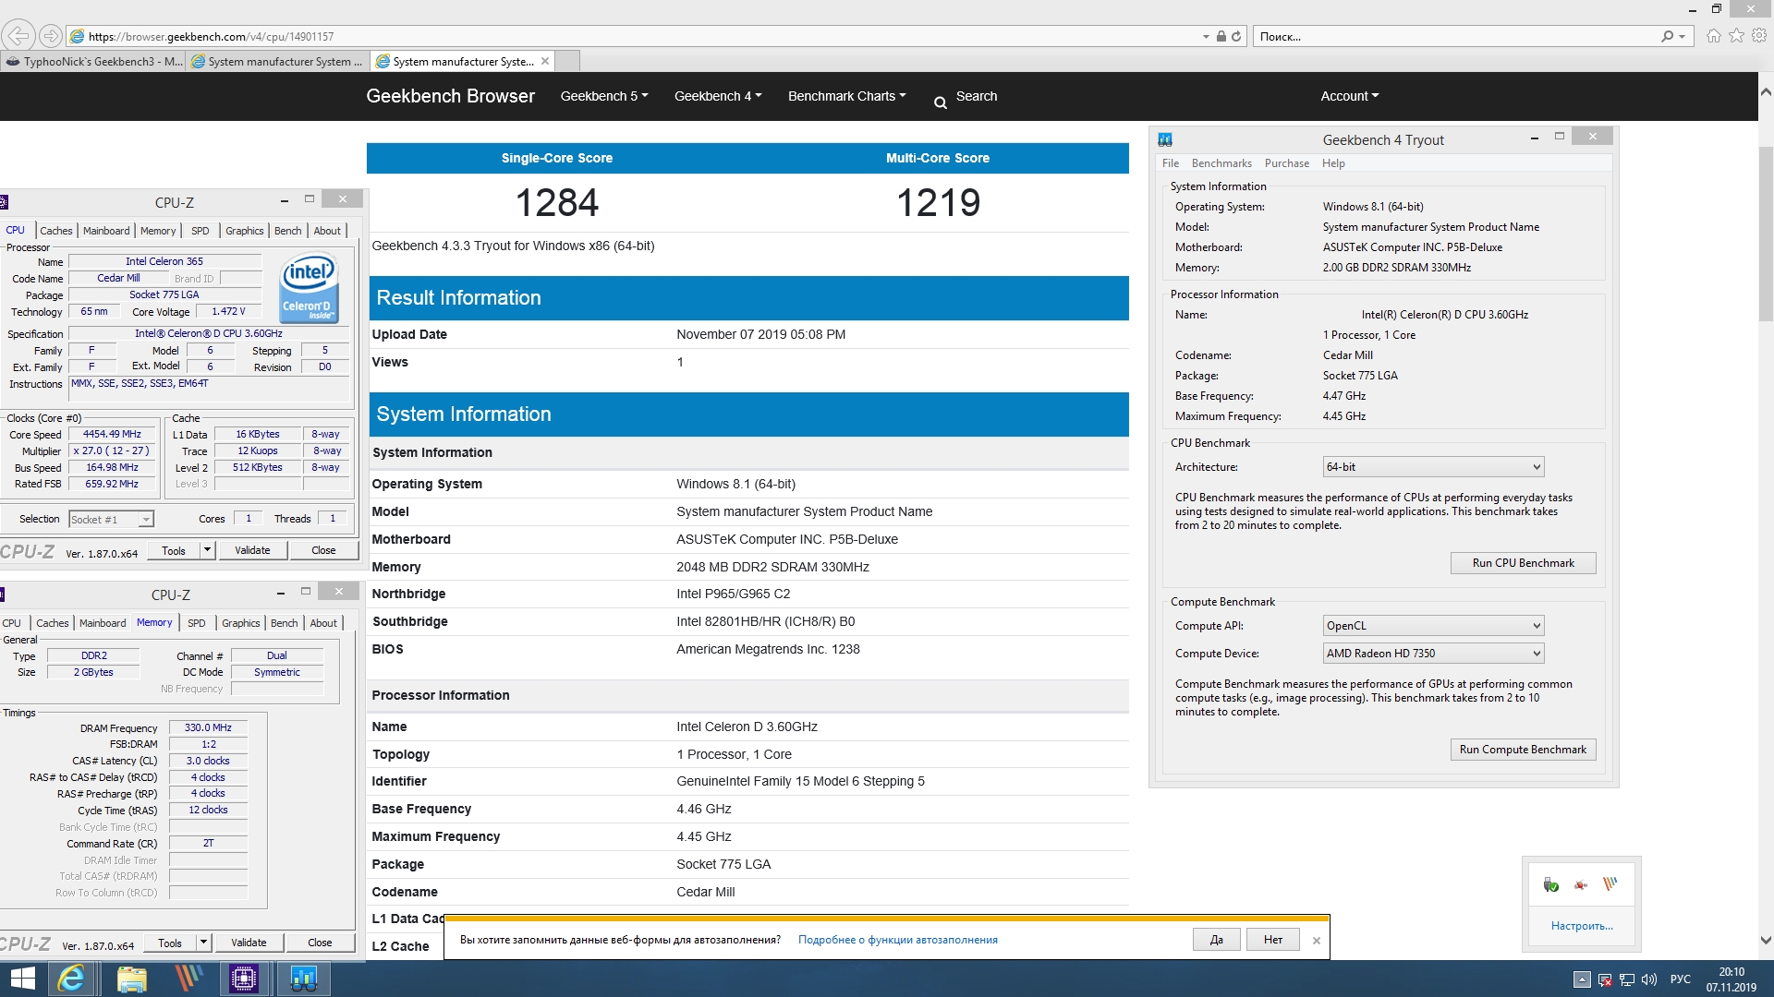
Task: Open the Geekbench 5 dropdown menu
Action: 604,96
